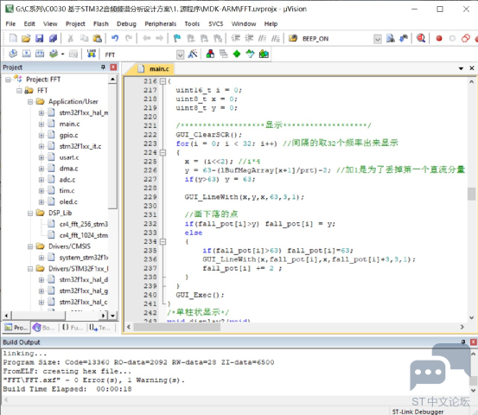Image resolution: width=478 pixels, height=415 pixels.
Task: Expand the main.c node in the project tree
Action: (41, 124)
